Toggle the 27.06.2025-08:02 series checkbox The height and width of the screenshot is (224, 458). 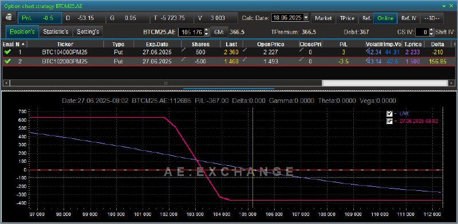tap(389, 121)
